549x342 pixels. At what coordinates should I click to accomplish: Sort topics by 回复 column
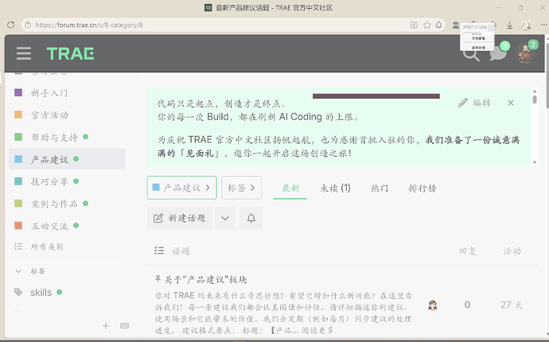(467, 251)
